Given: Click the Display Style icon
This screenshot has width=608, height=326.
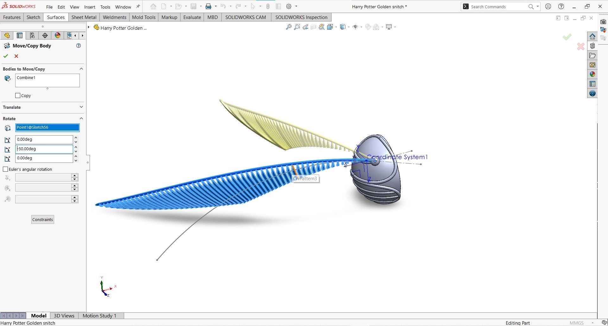Looking at the screenshot, I should pyautogui.click(x=343, y=27).
